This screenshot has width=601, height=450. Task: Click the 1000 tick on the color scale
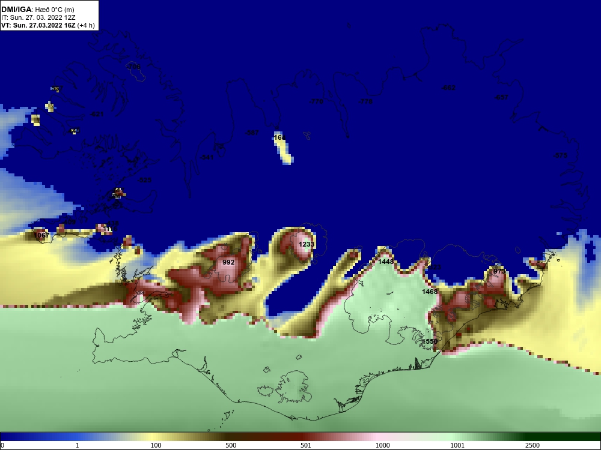coord(382,445)
